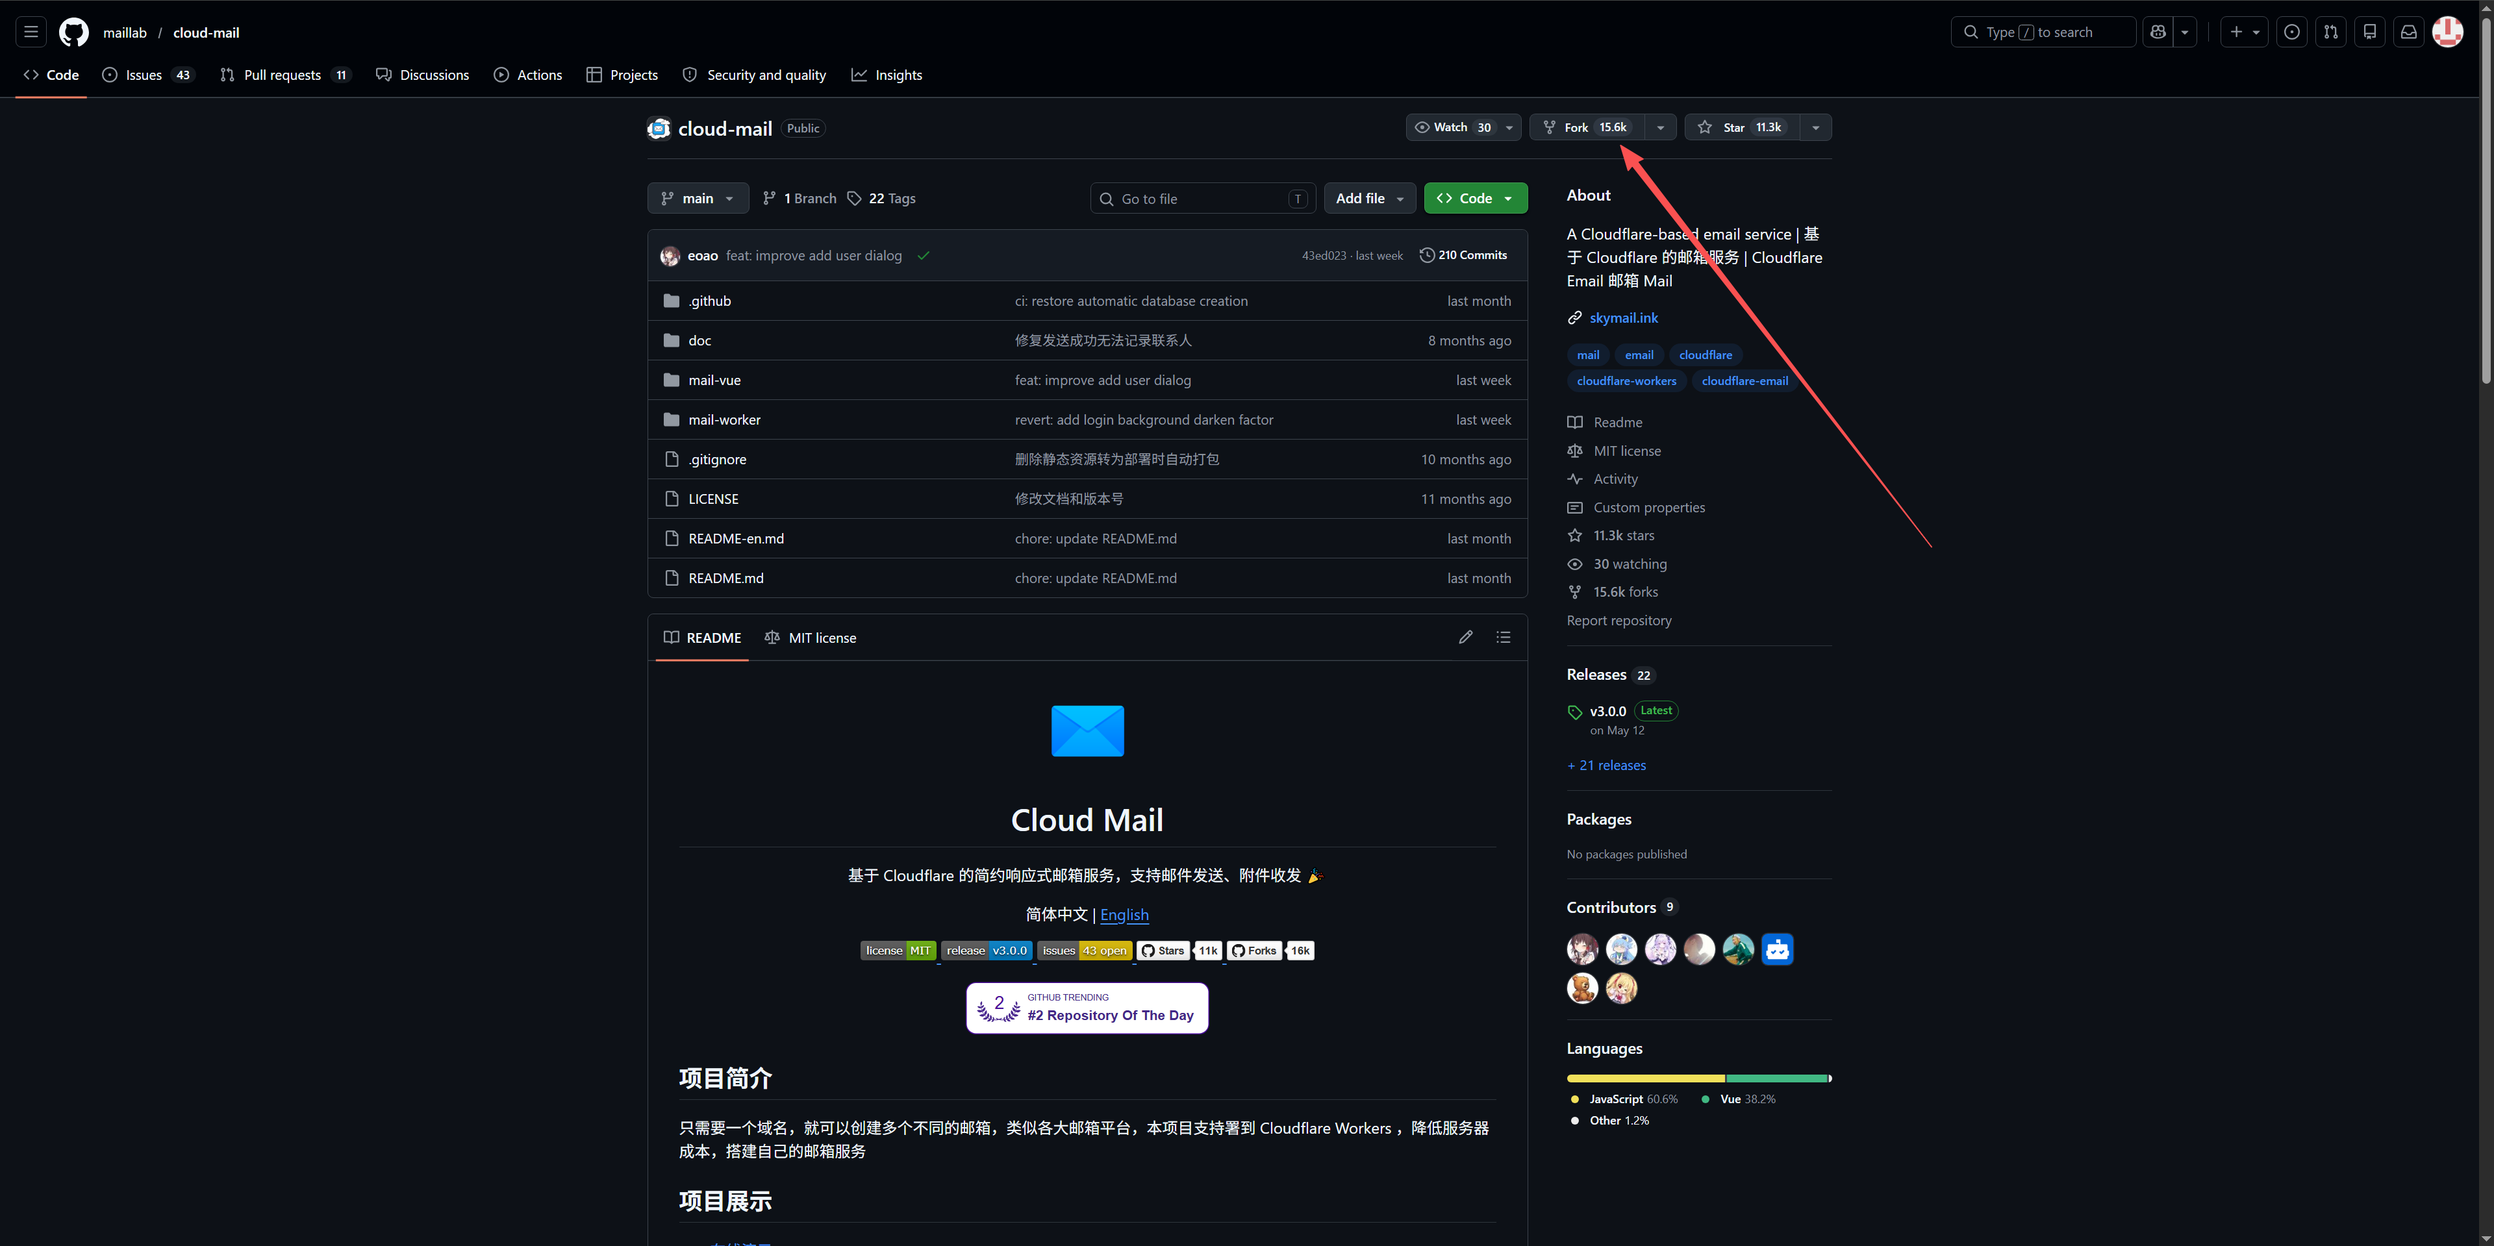Click the Go to file search field

click(1202, 199)
